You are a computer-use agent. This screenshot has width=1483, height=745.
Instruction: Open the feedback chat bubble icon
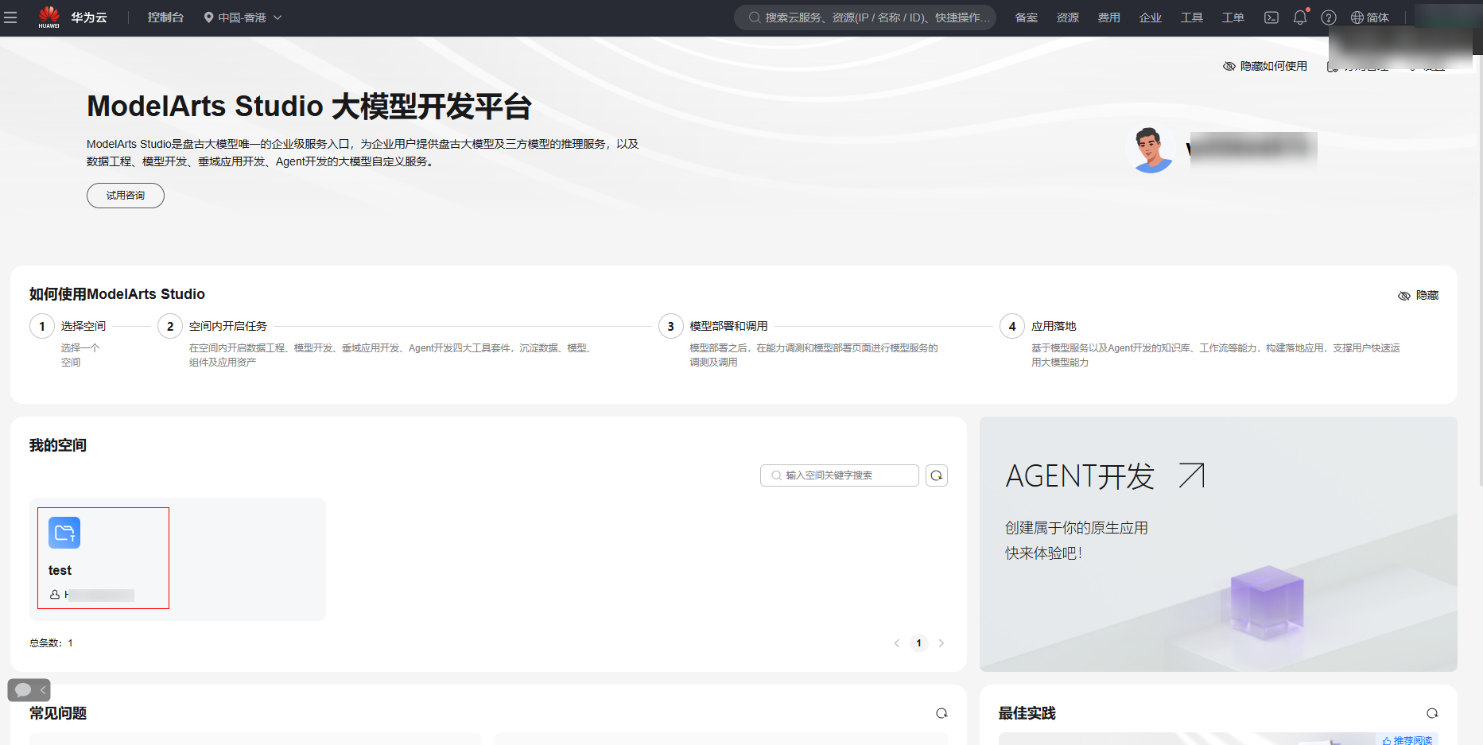pyautogui.click(x=23, y=690)
